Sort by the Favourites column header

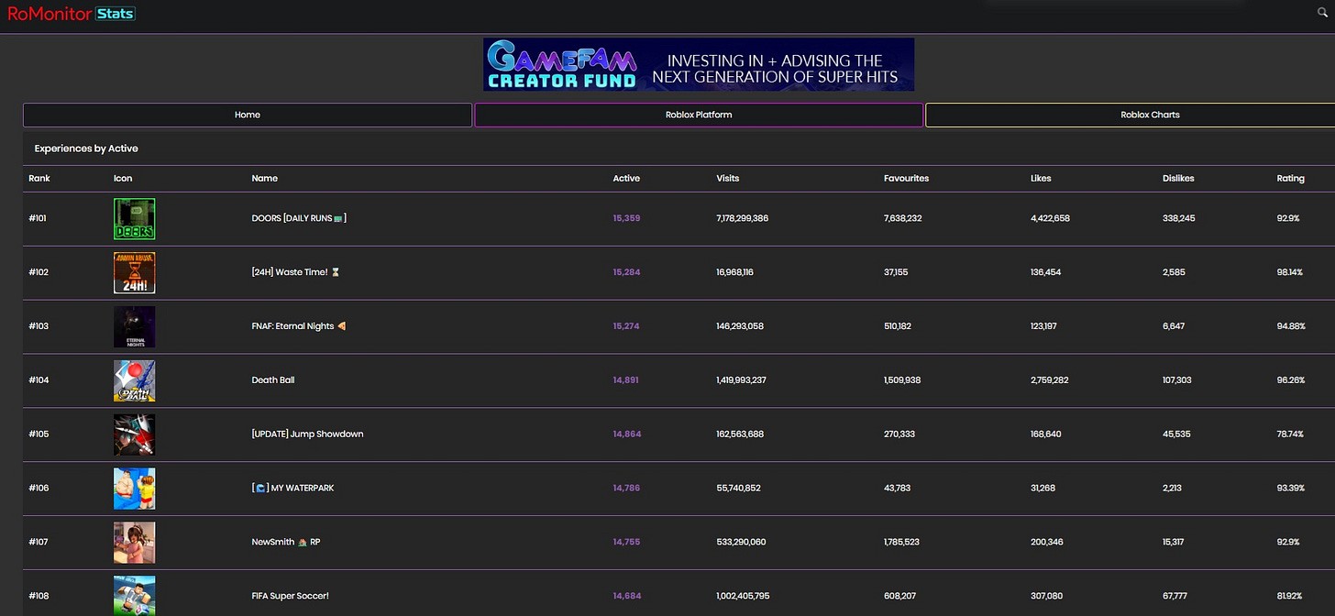point(906,178)
